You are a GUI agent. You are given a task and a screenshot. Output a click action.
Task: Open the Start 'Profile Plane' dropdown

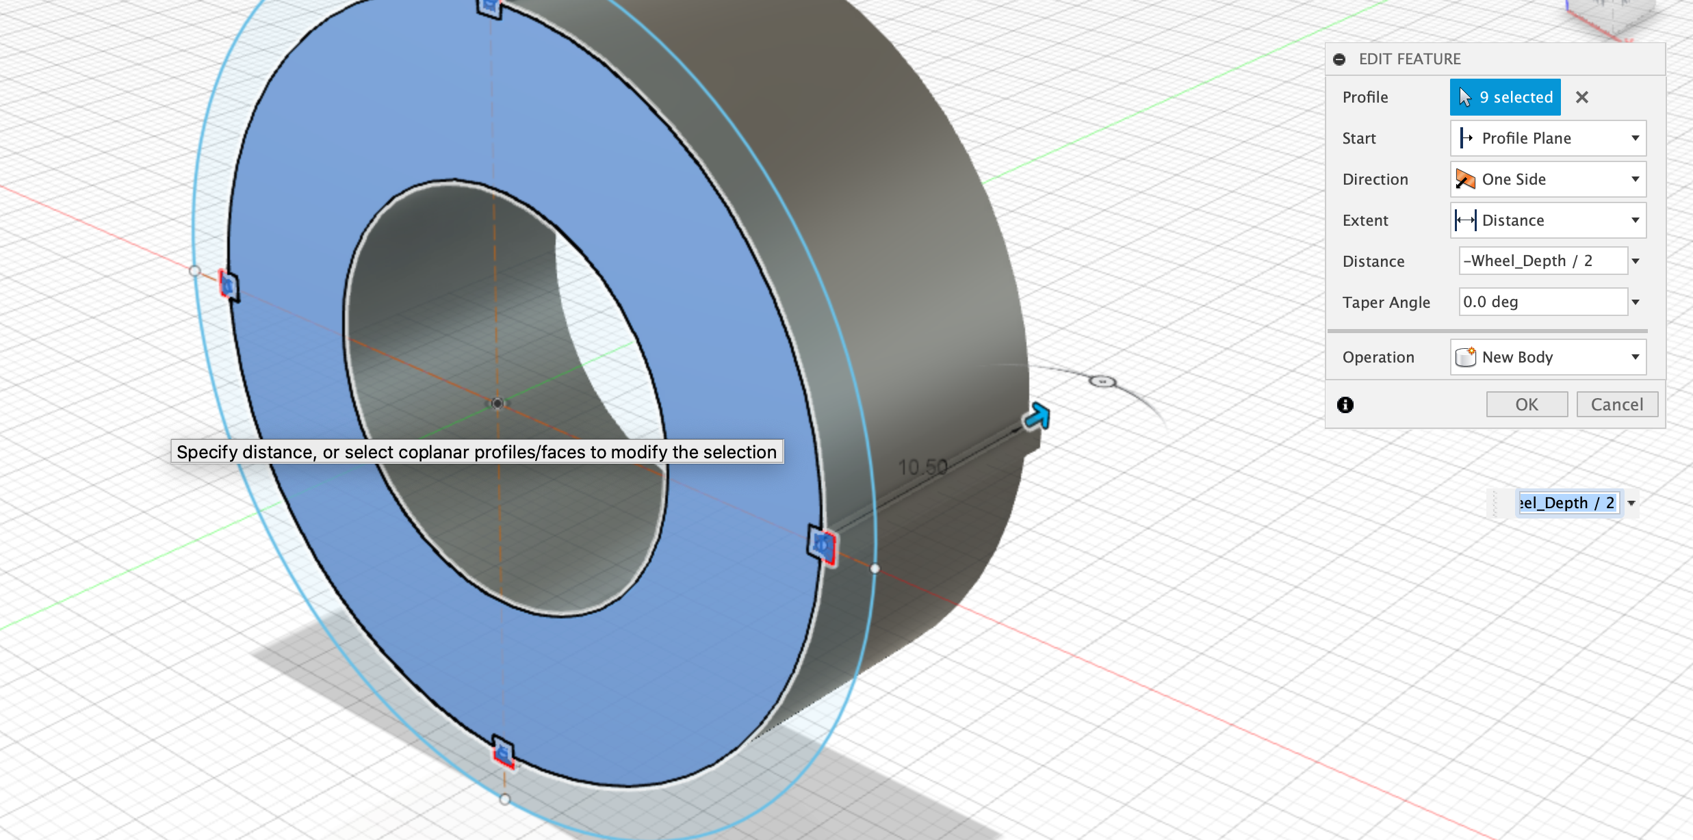click(x=1548, y=138)
